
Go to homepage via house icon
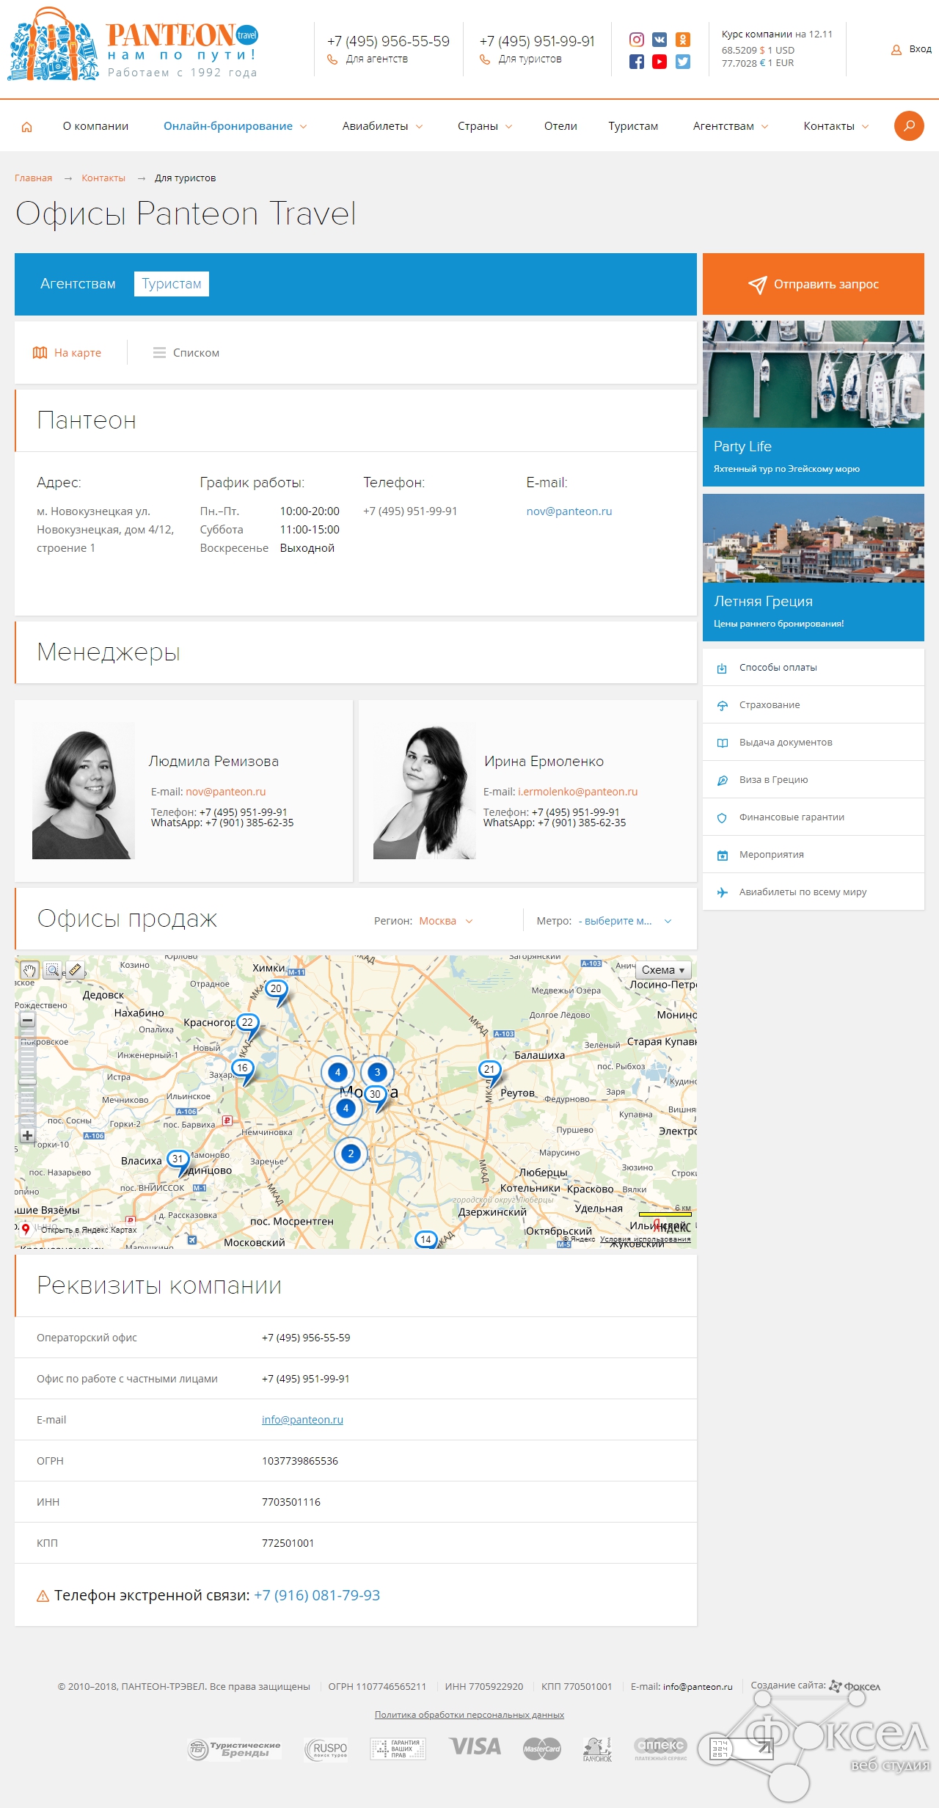click(27, 127)
